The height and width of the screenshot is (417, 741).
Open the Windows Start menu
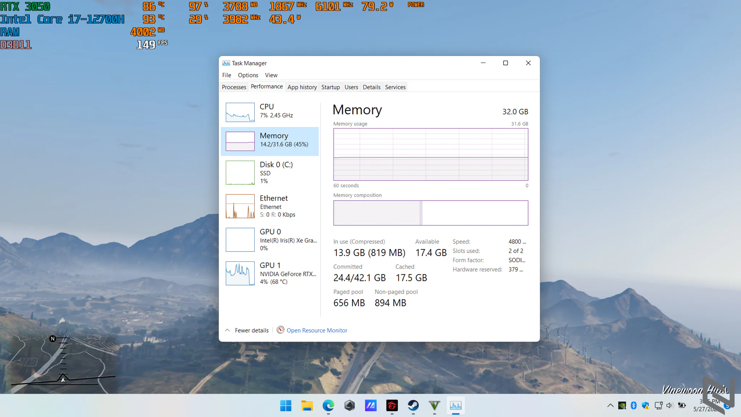click(x=285, y=405)
